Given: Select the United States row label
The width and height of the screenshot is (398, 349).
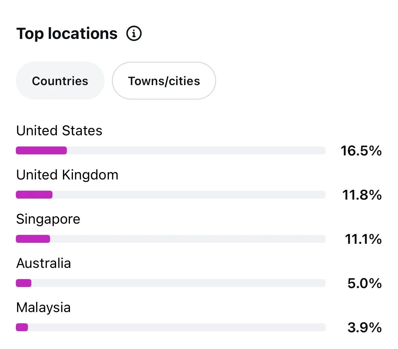Looking at the screenshot, I should (59, 131).
